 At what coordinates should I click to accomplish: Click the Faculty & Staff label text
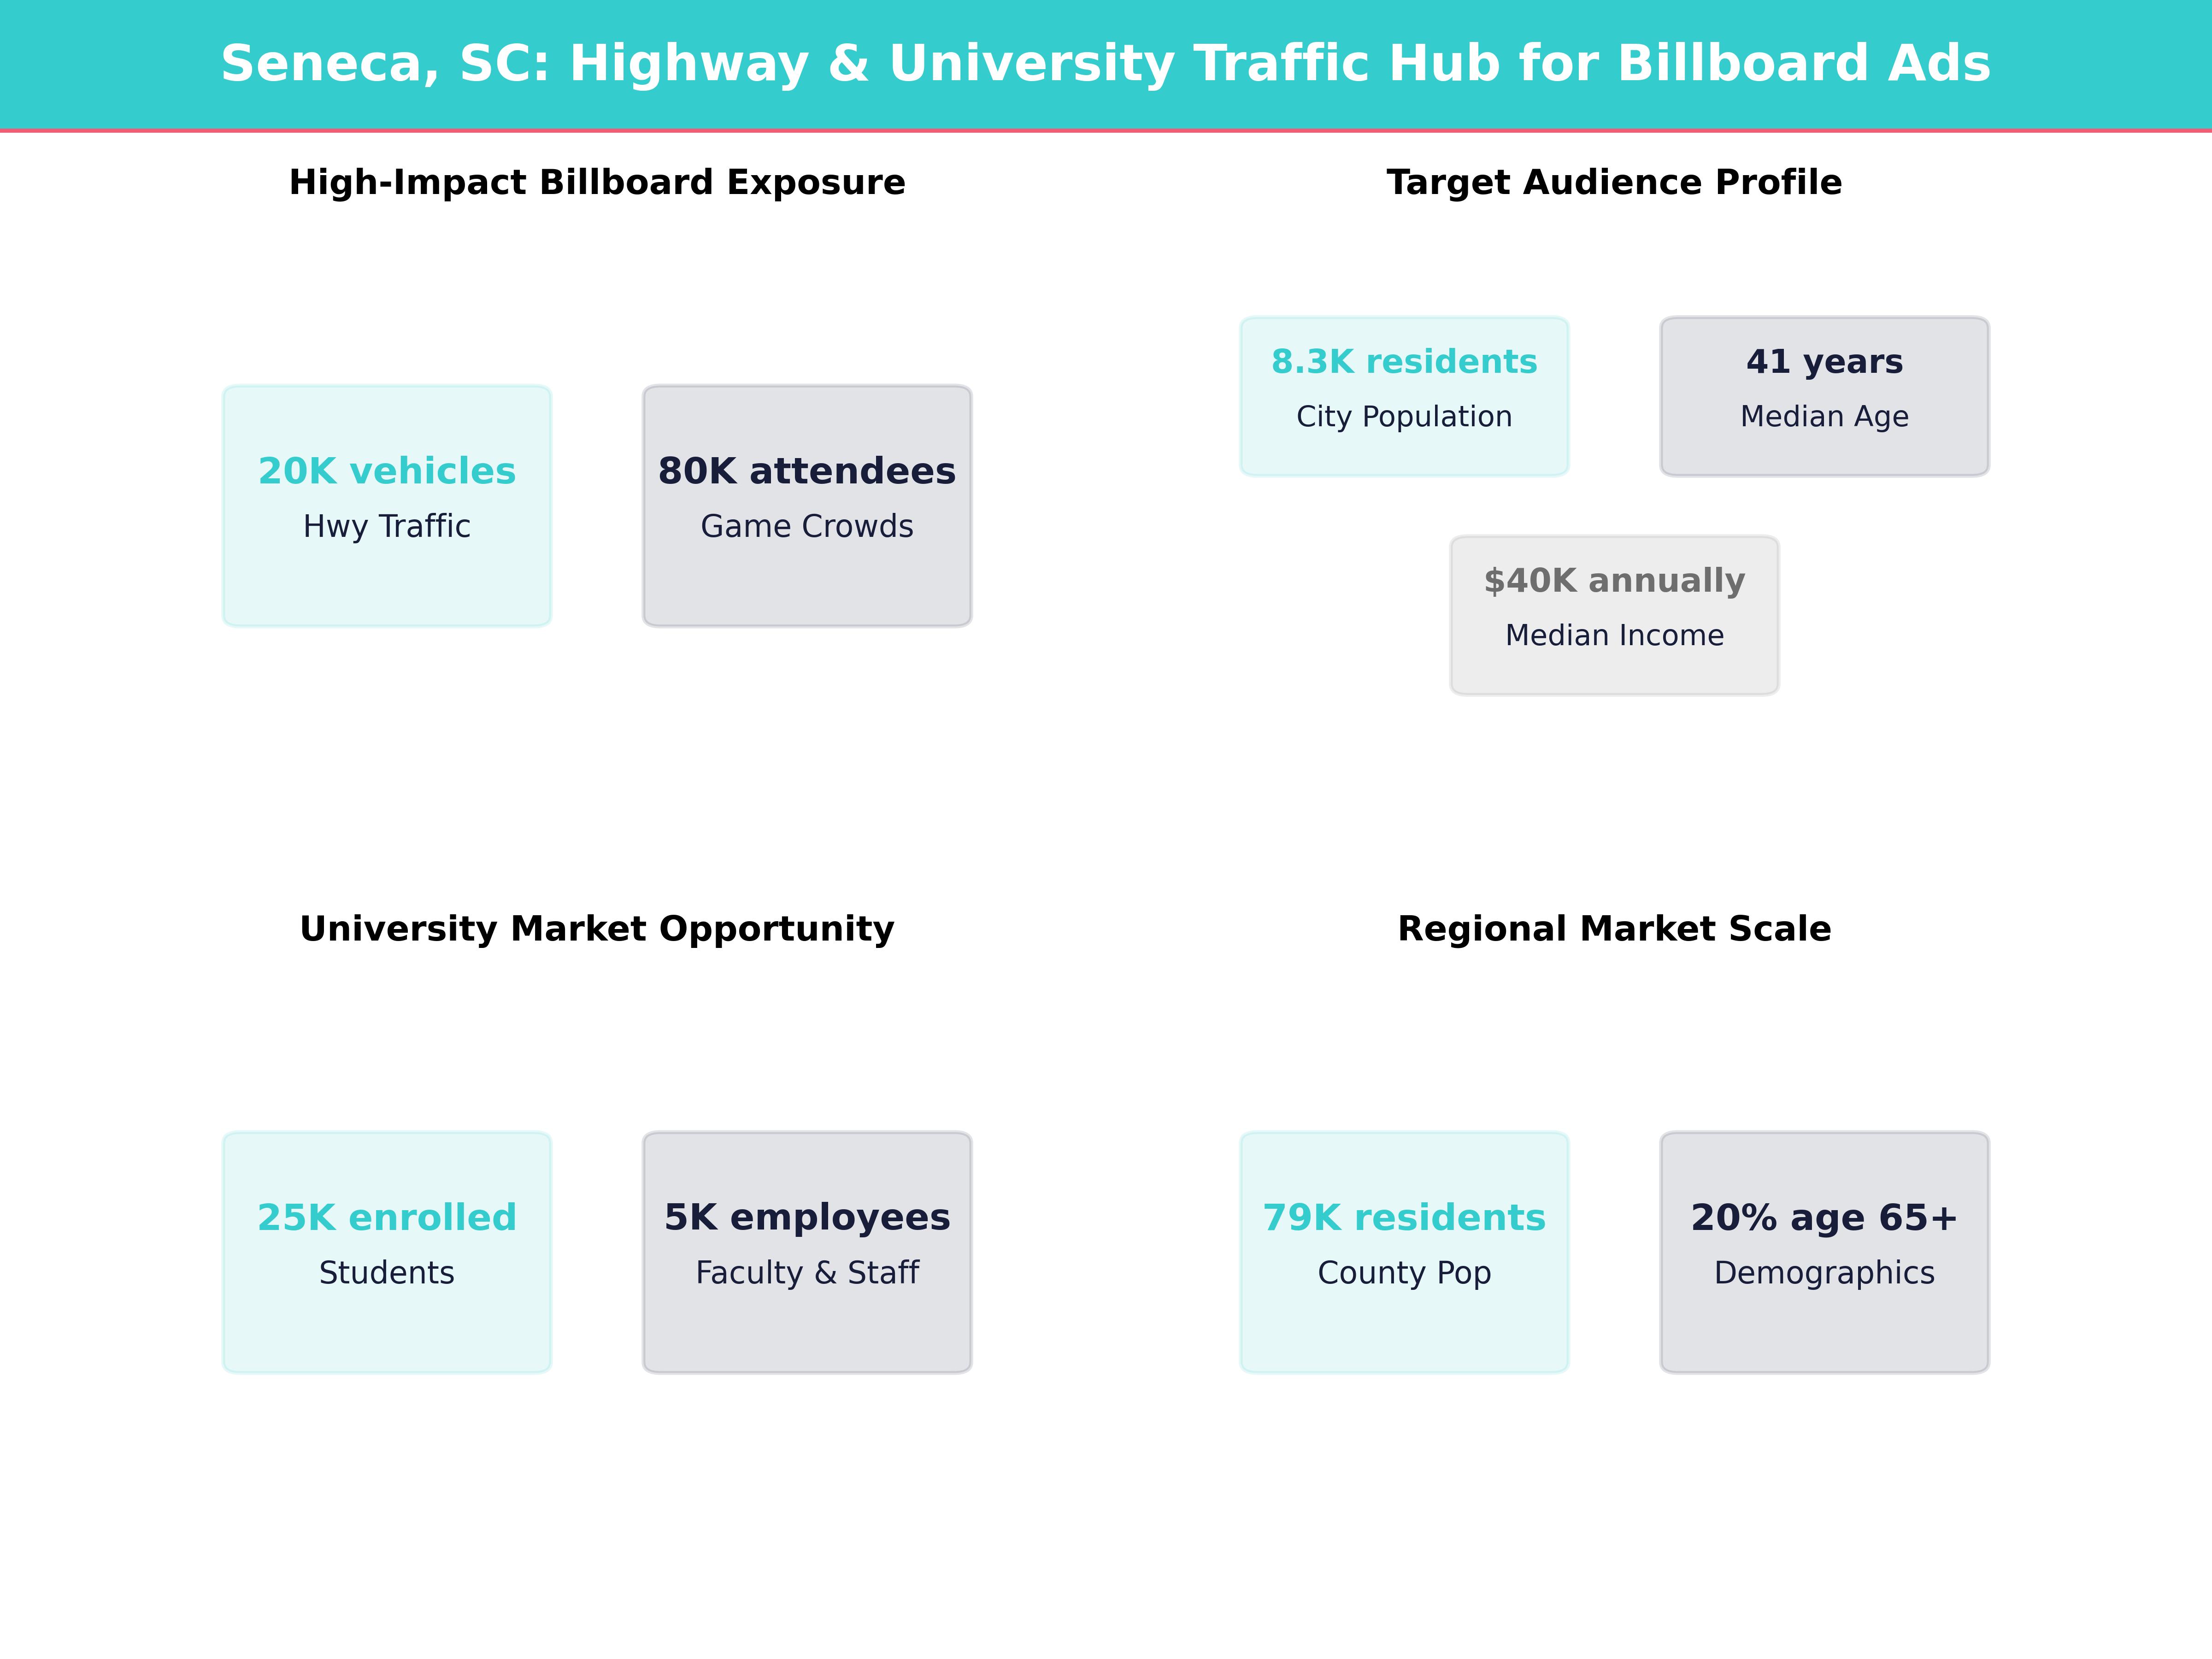click(806, 1273)
